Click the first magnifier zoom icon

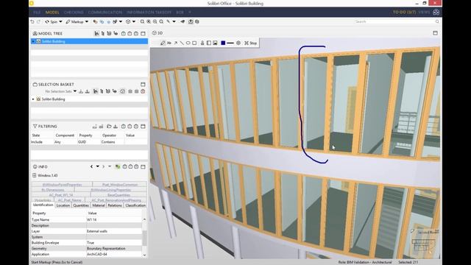click(x=142, y=21)
